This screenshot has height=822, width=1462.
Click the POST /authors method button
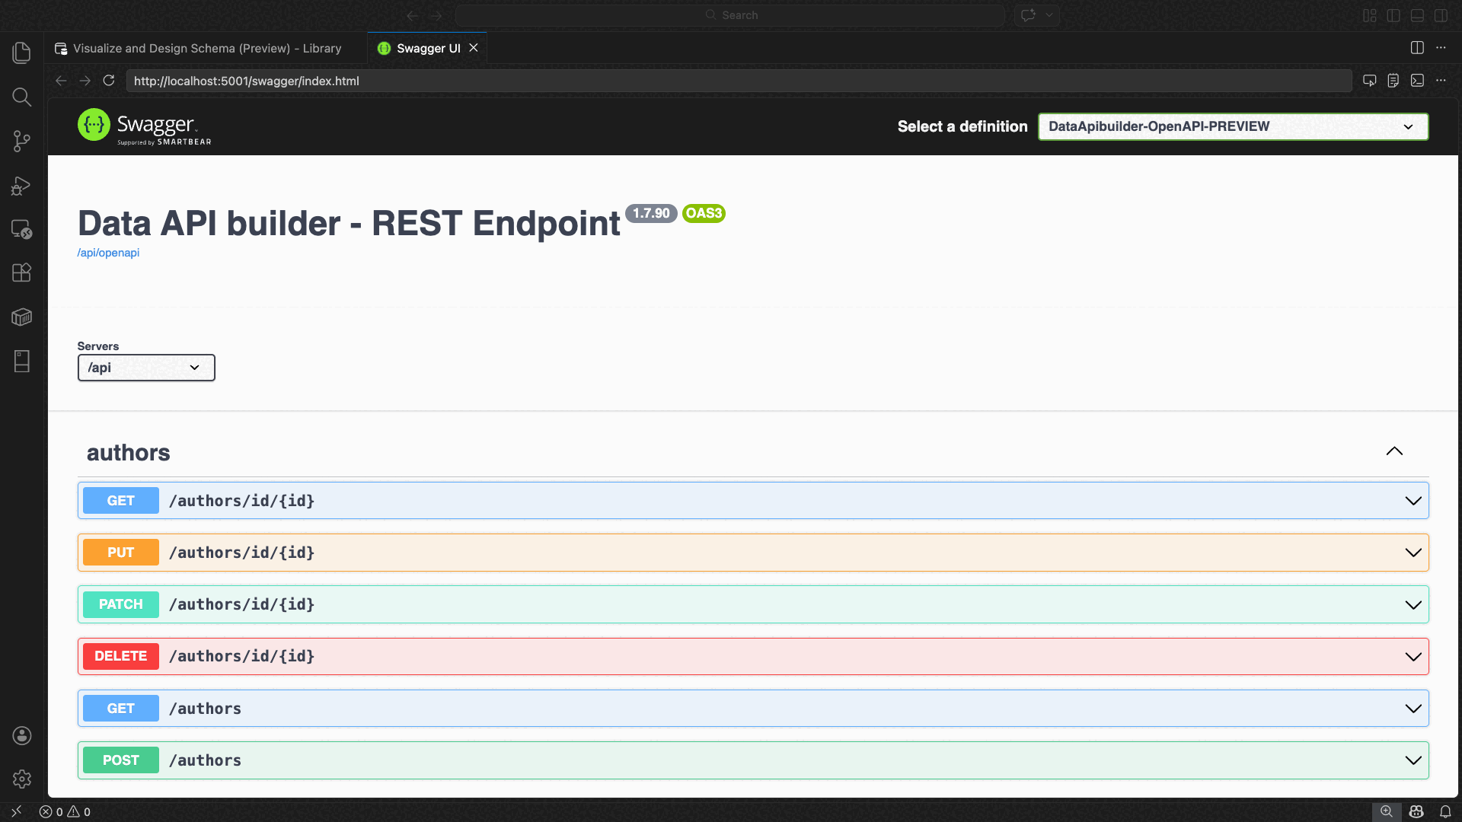pyautogui.click(x=120, y=760)
